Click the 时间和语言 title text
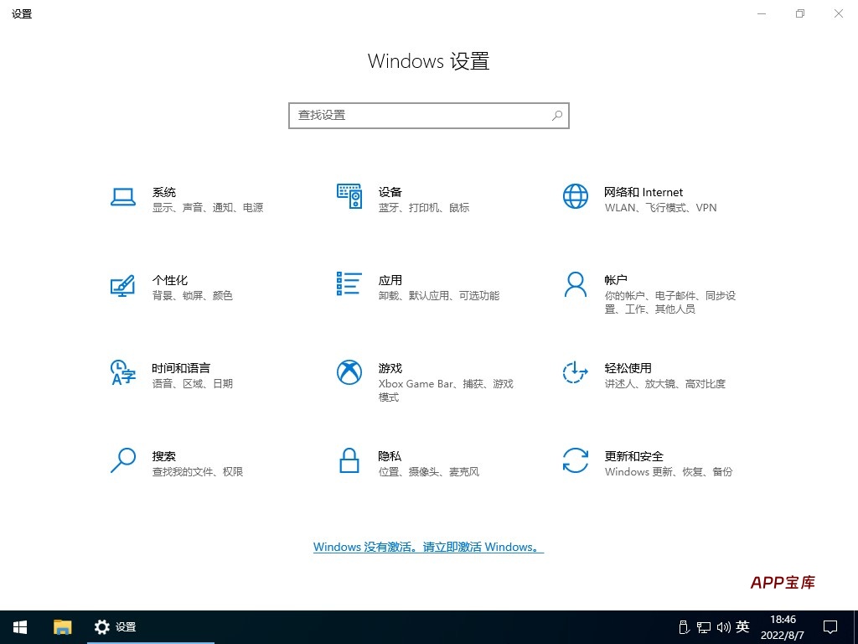Image resolution: width=858 pixels, height=644 pixels. 181,368
